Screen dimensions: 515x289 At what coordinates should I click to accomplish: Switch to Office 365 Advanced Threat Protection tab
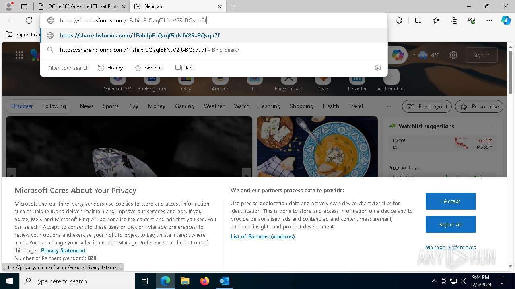point(82,6)
